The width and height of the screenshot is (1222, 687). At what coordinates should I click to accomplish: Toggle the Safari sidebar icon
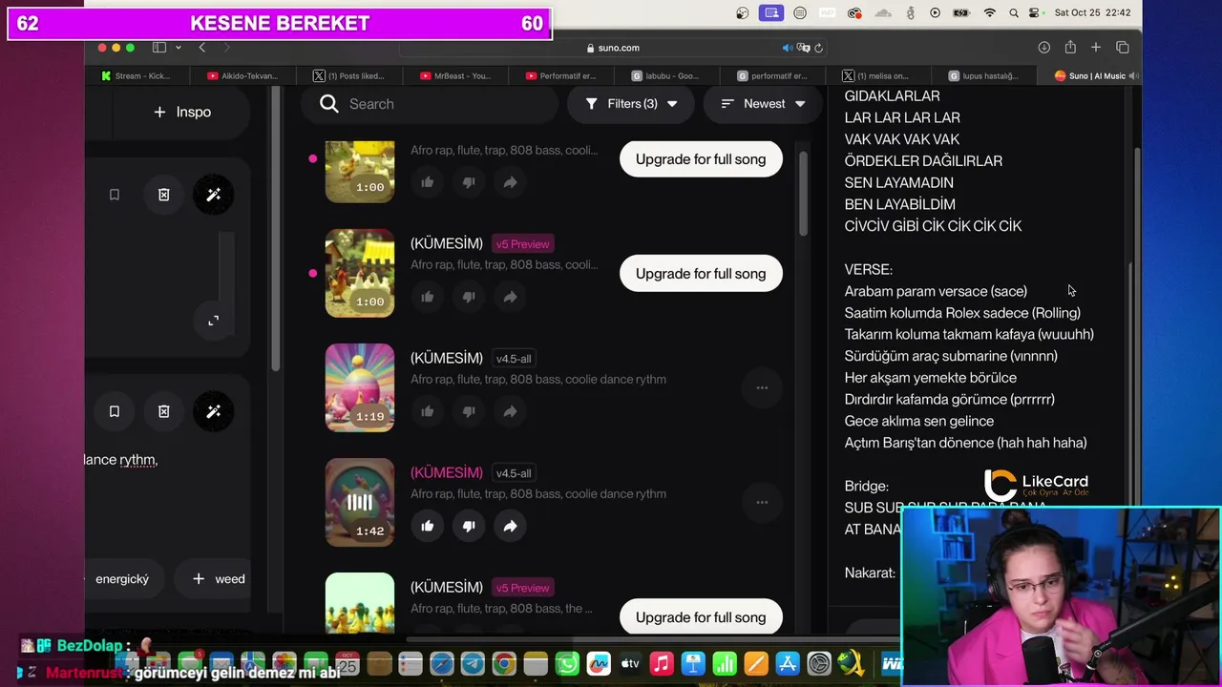coord(159,48)
